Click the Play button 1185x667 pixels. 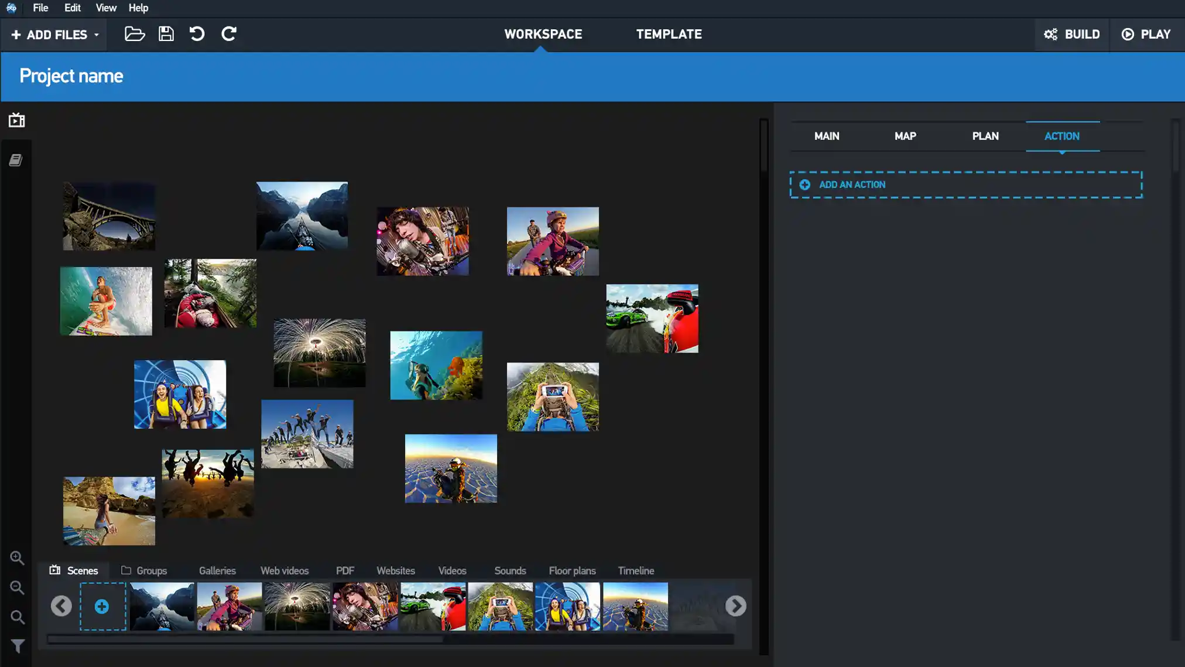pyautogui.click(x=1146, y=35)
